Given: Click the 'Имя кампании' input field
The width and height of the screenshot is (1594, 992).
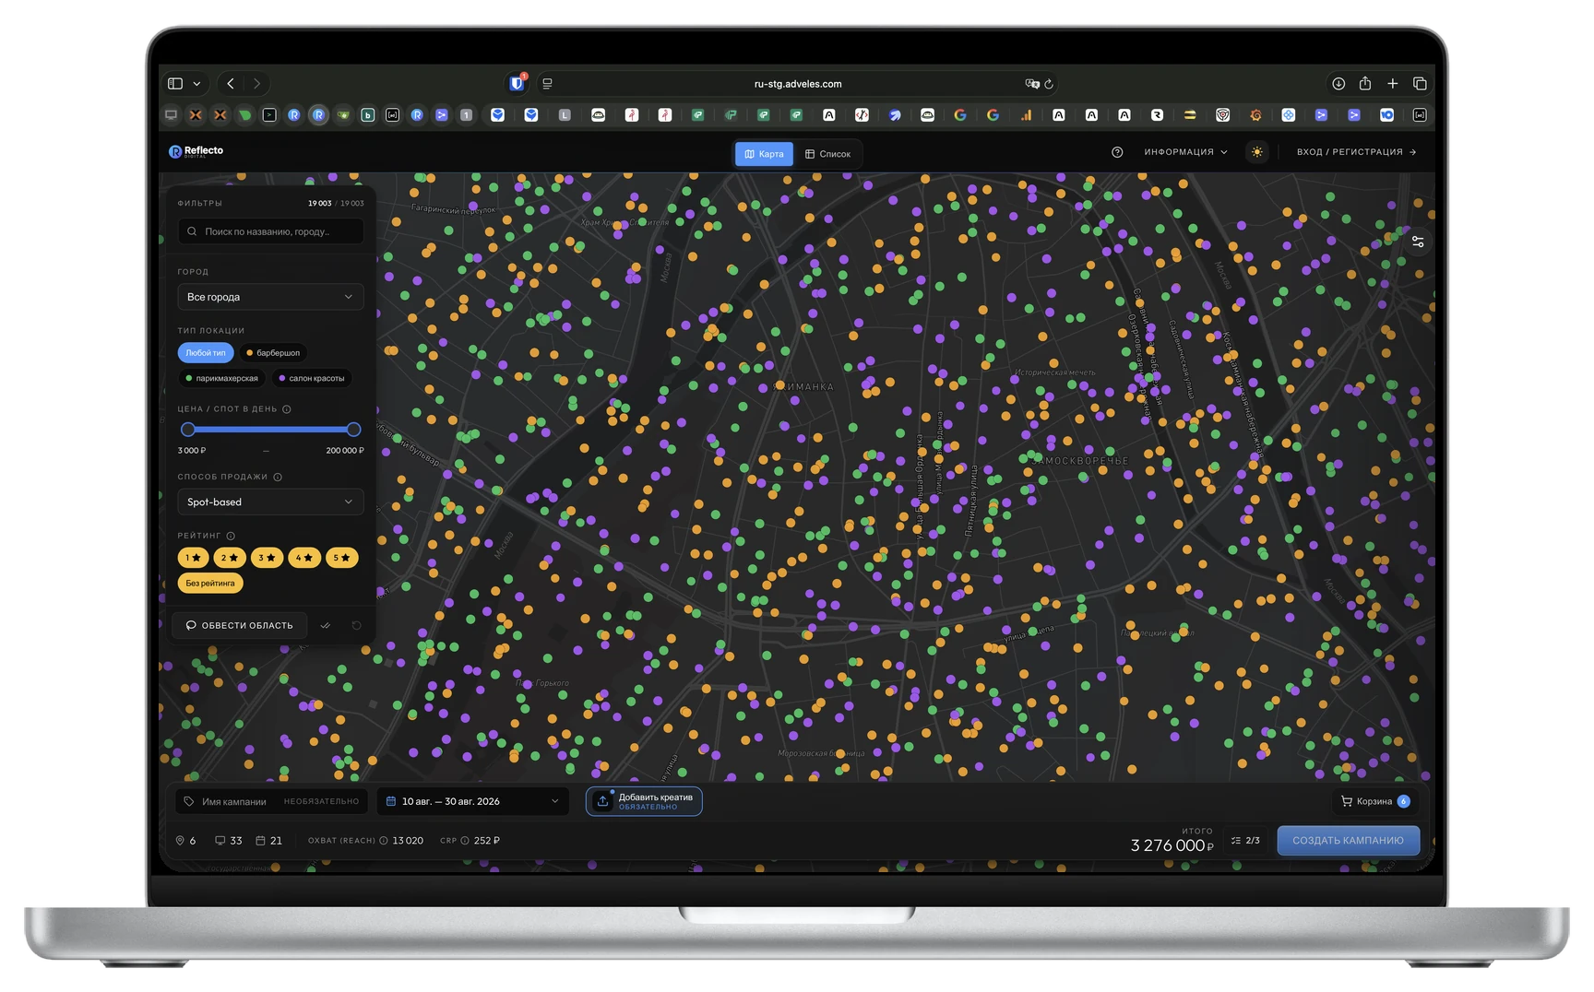Looking at the screenshot, I should tap(271, 801).
